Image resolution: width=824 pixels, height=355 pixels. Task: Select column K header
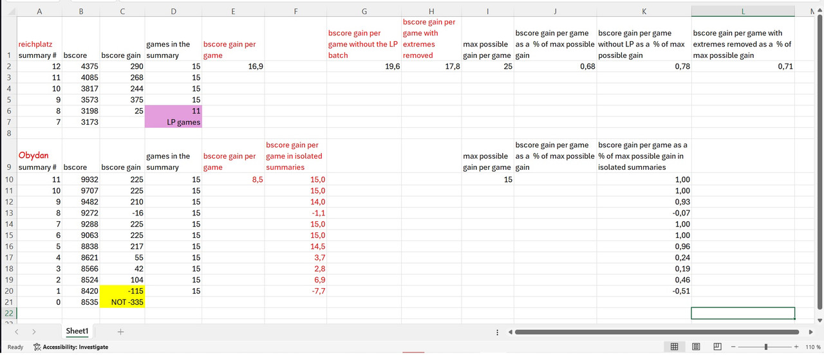click(644, 11)
